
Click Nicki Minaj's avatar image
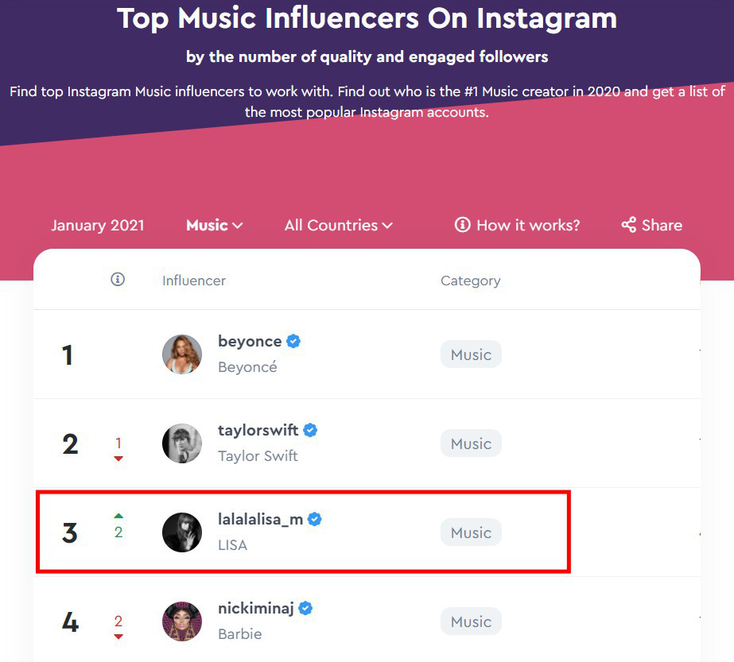pyautogui.click(x=182, y=621)
